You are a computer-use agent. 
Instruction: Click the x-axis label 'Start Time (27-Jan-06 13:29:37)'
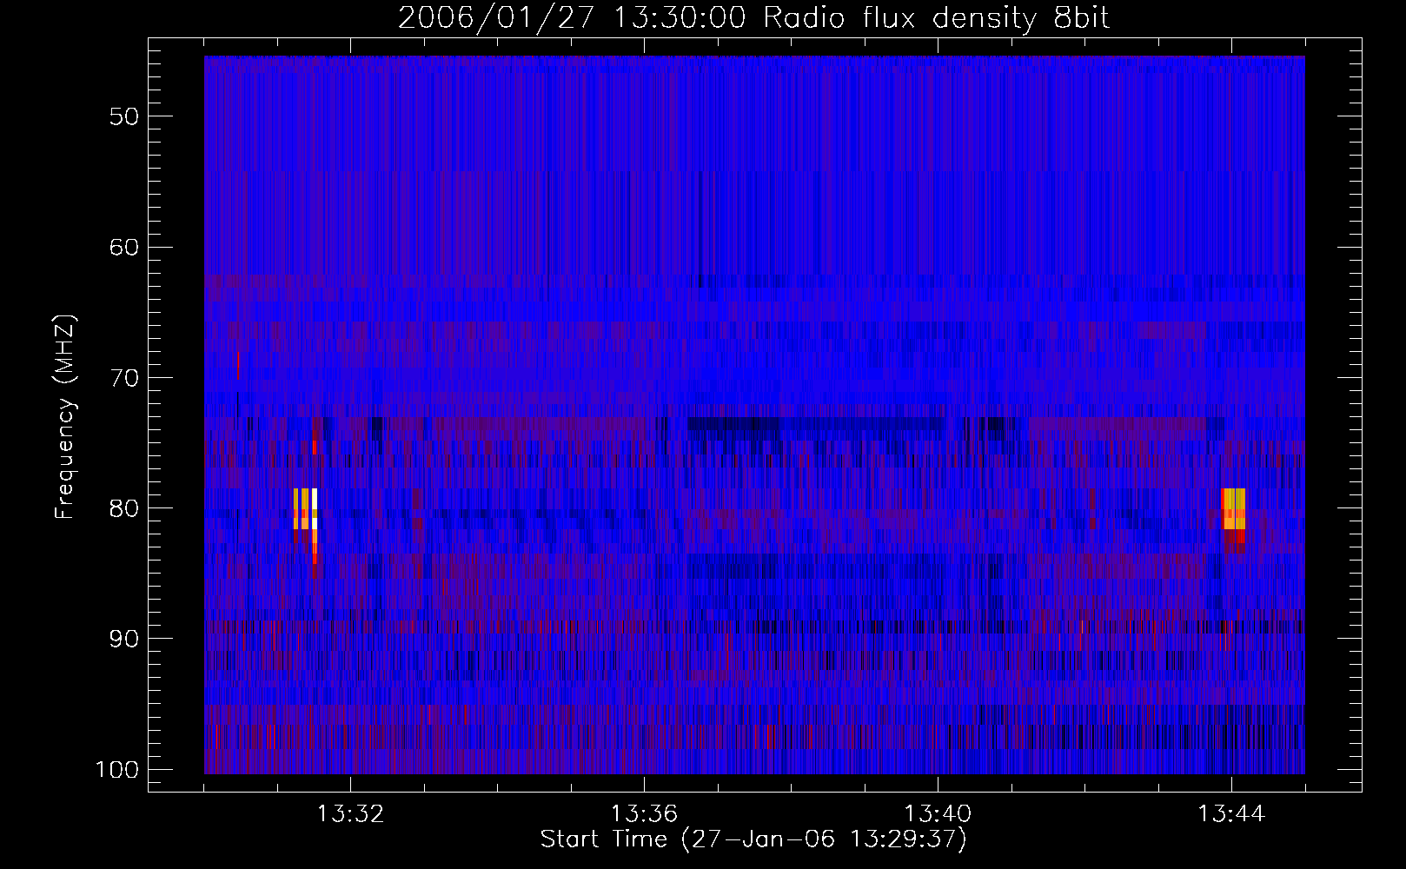point(753,839)
